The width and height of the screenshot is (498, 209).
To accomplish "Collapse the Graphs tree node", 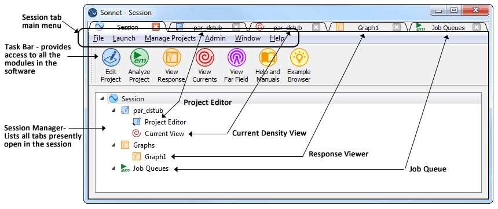I will pos(113,145).
